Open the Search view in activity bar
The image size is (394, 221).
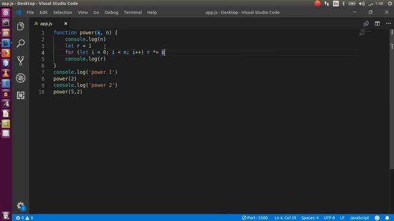(x=20, y=44)
